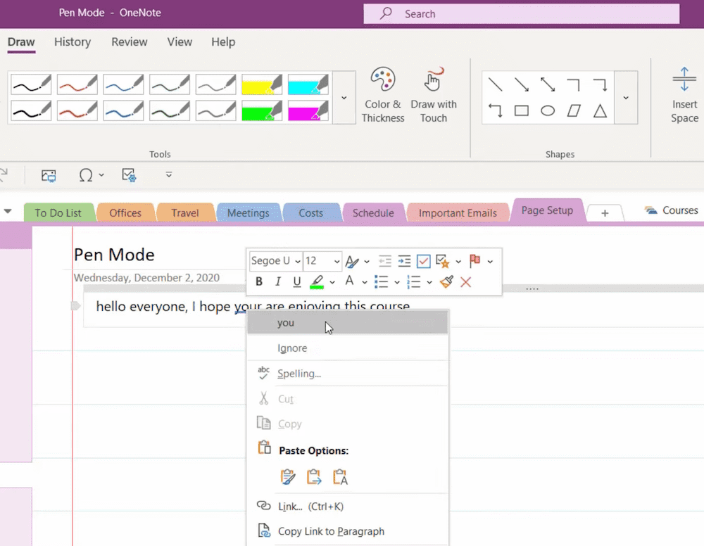Select the rectangle shape
The image size is (704, 546).
[x=521, y=110]
